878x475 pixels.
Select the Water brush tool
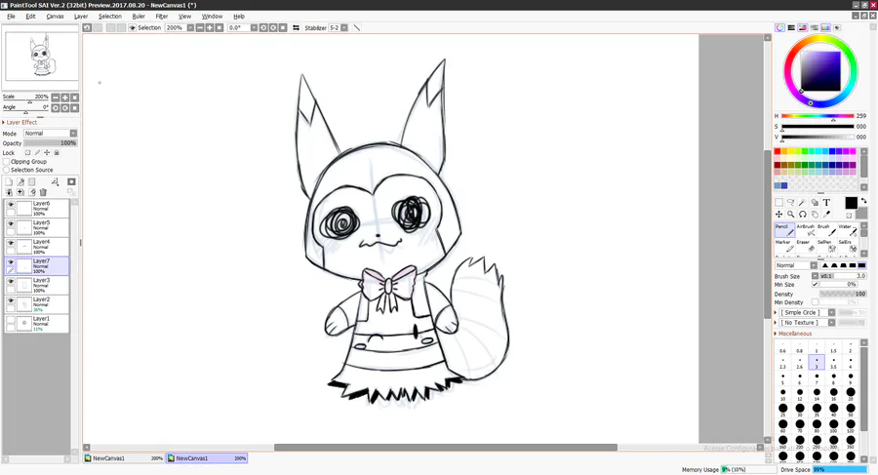(847, 229)
